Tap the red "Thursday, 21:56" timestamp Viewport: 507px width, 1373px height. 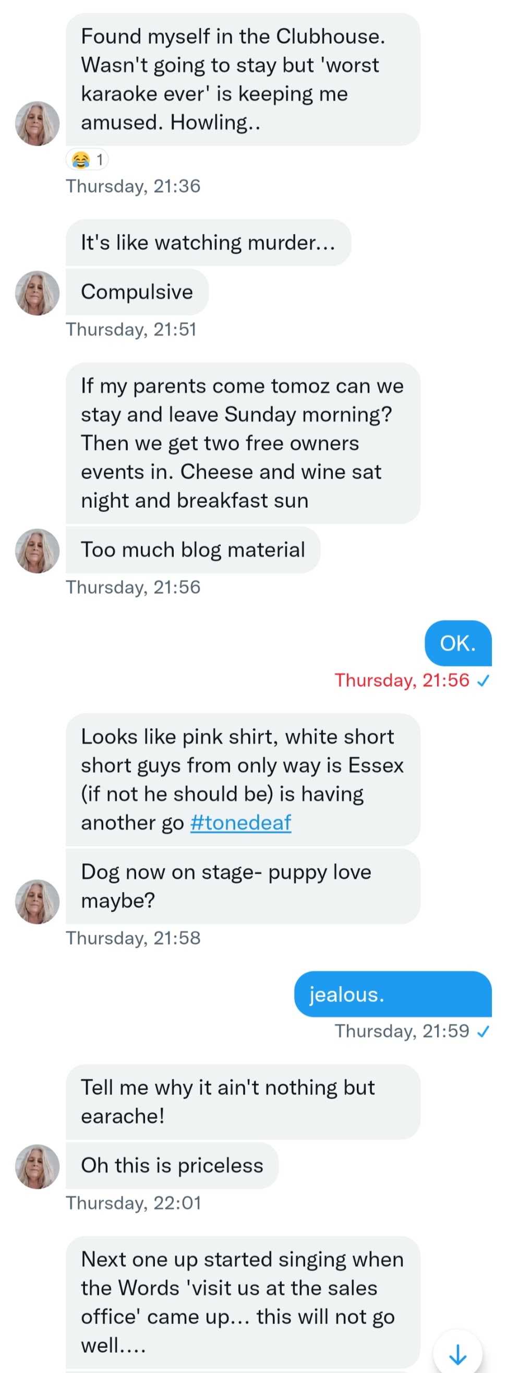tap(402, 680)
